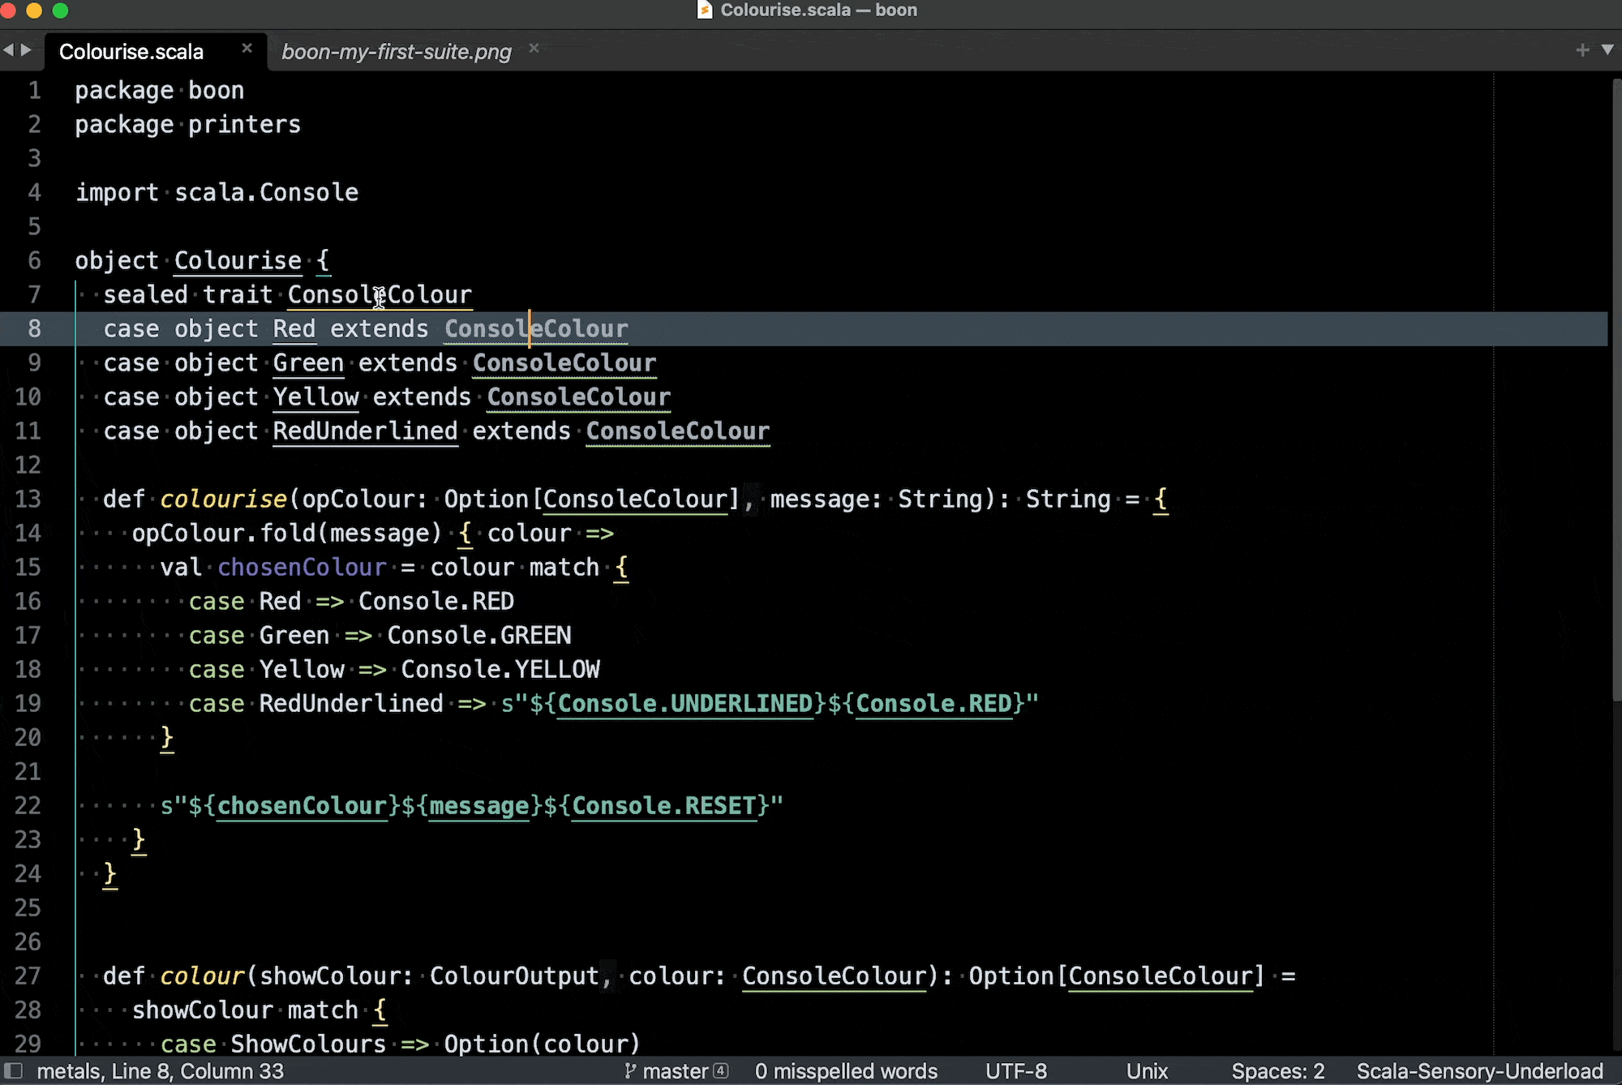Viewport: 1622px width, 1085px height.
Task: Click RedUnderlined on line 11
Action: pos(365,431)
